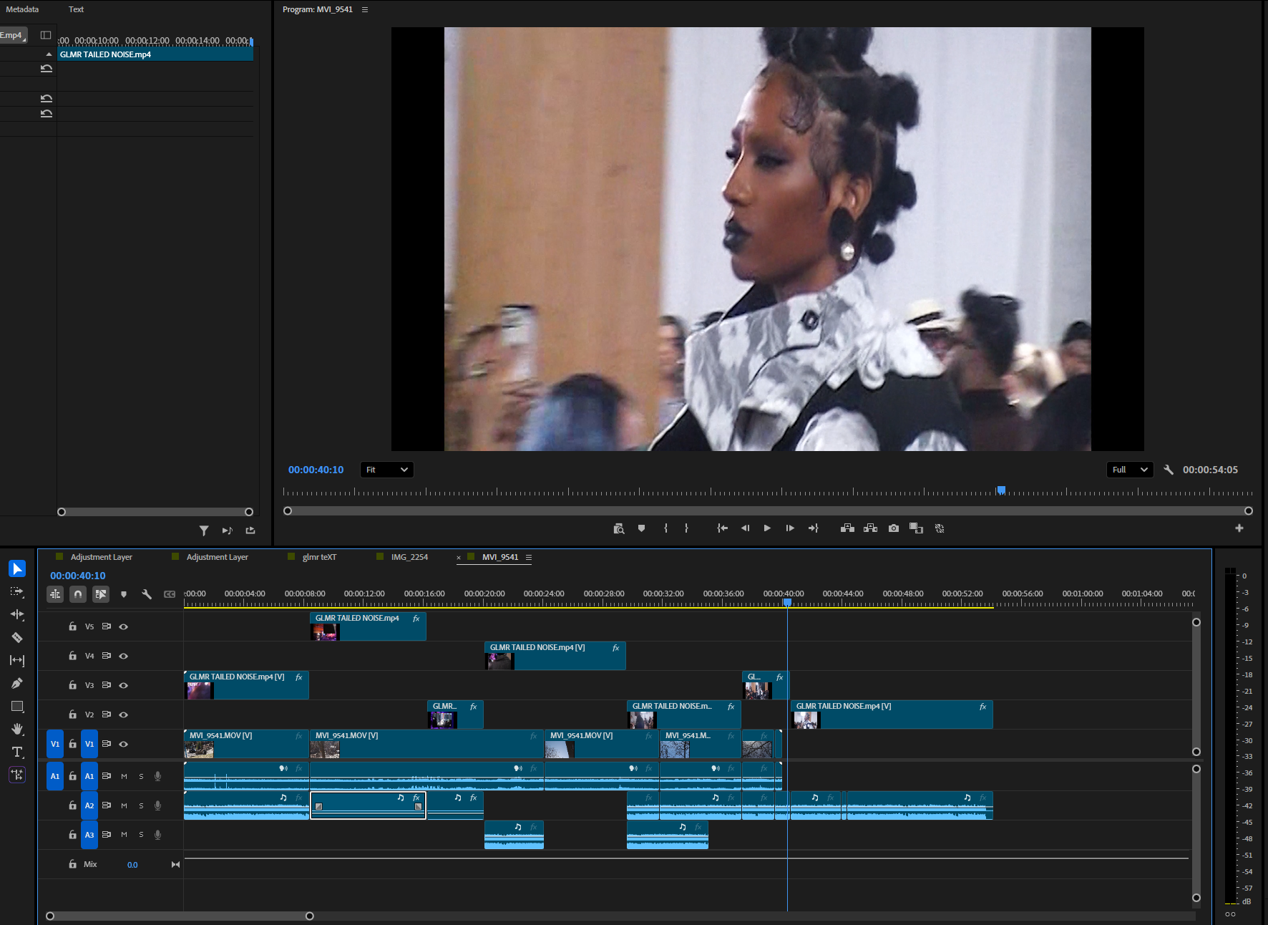1268x925 pixels.
Task: Select the Pen tool
Action: coord(17,683)
